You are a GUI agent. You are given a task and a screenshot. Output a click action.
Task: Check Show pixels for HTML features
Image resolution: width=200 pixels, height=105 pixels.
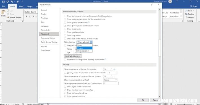[65, 87]
